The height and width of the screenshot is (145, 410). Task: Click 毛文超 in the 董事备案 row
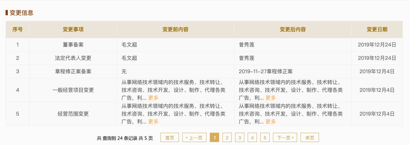[129, 45]
